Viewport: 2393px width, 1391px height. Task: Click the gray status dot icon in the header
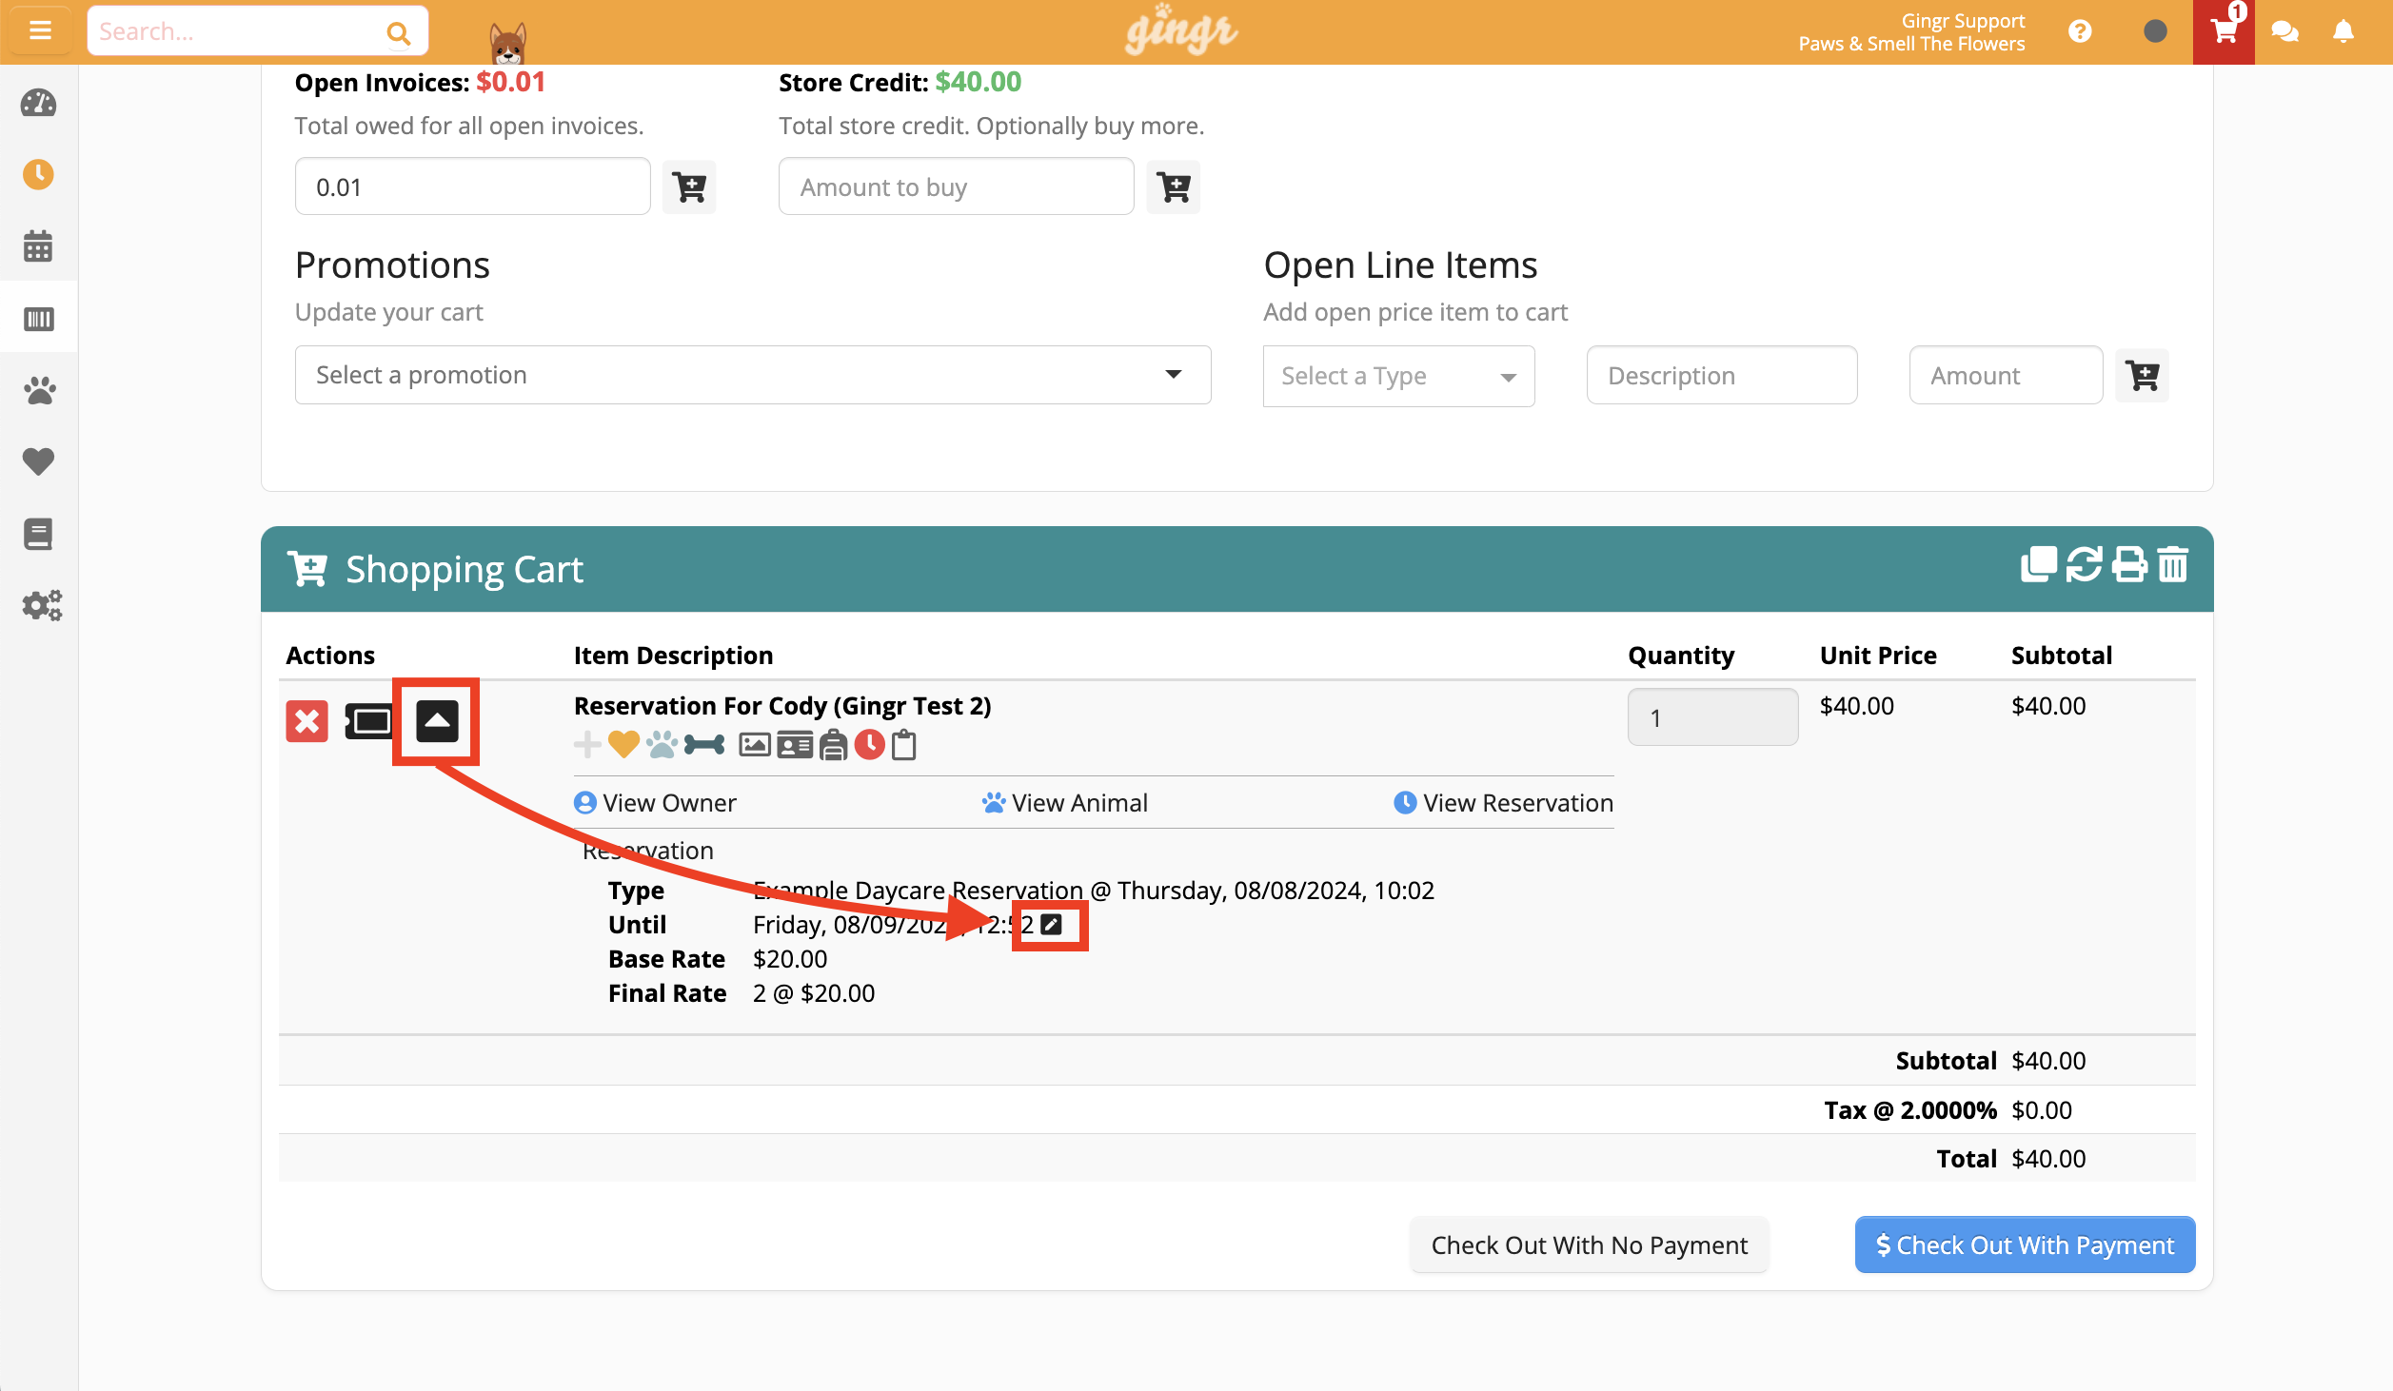tap(2155, 31)
